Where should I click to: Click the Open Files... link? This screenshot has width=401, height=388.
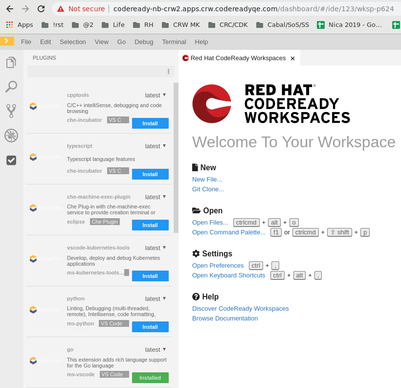pos(210,223)
